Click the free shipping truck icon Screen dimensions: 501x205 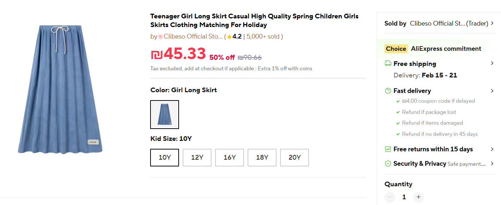coord(388,63)
